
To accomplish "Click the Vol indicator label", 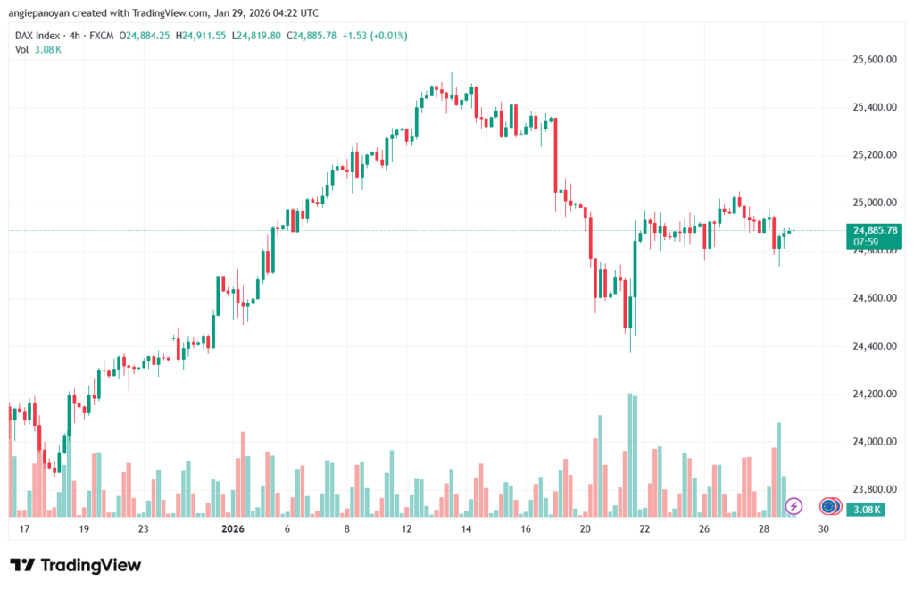I will (x=21, y=49).
